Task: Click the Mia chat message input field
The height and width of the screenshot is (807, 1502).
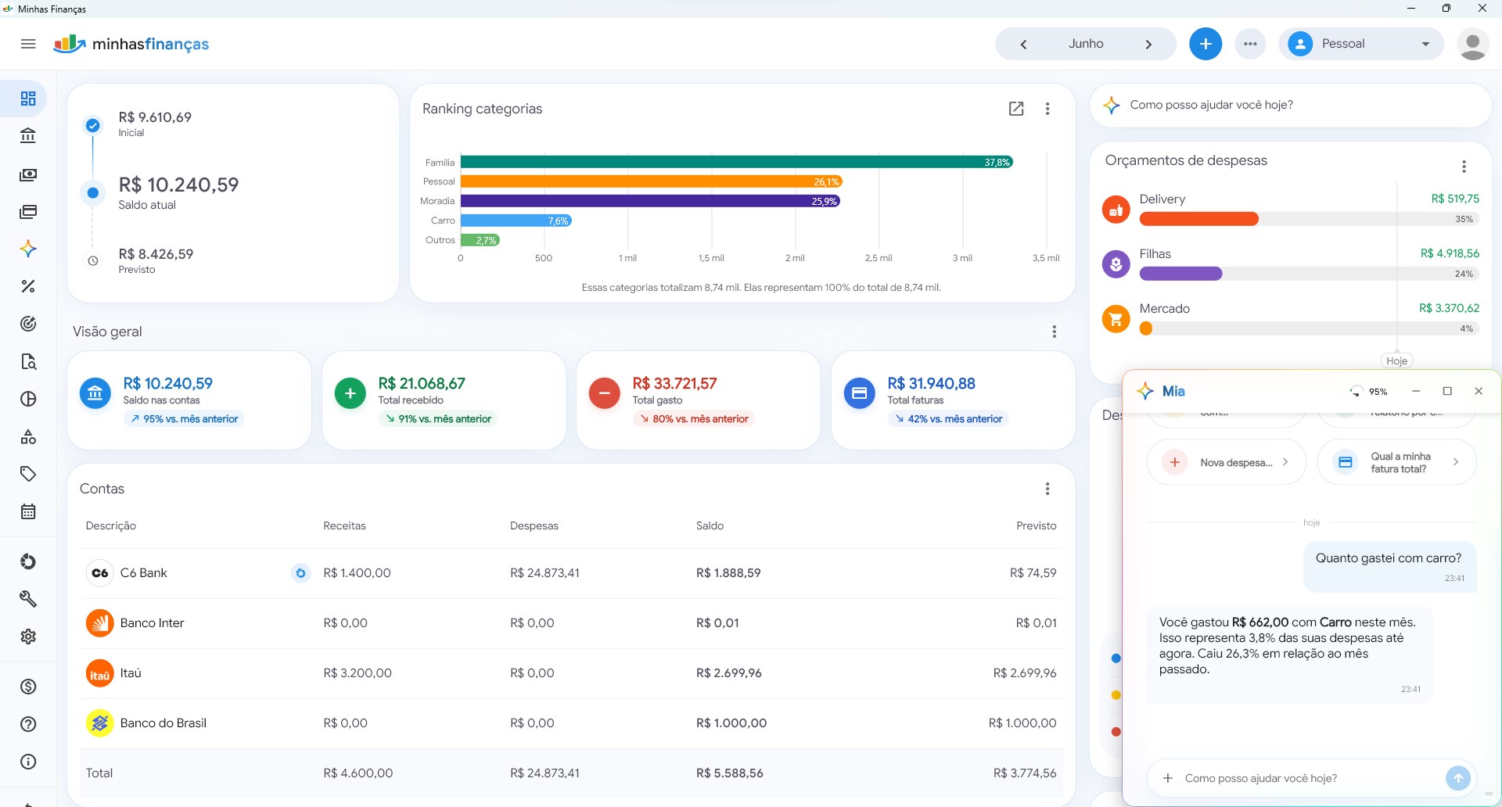Action: tap(1310, 778)
